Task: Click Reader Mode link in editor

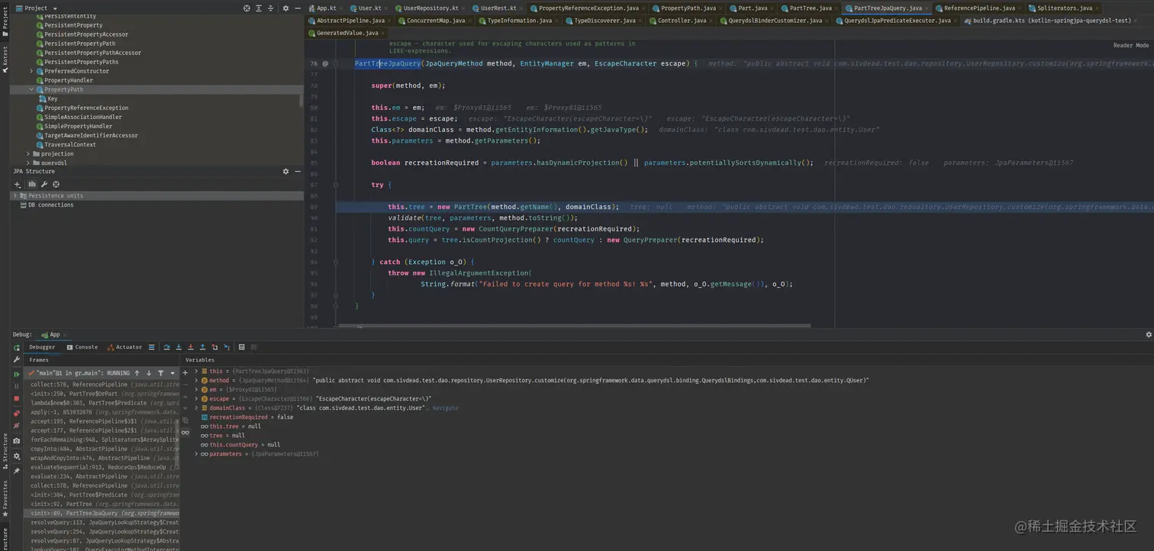Action: tap(1130, 46)
